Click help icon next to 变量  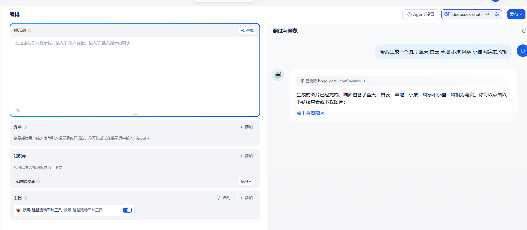pyautogui.click(x=25, y=127)
